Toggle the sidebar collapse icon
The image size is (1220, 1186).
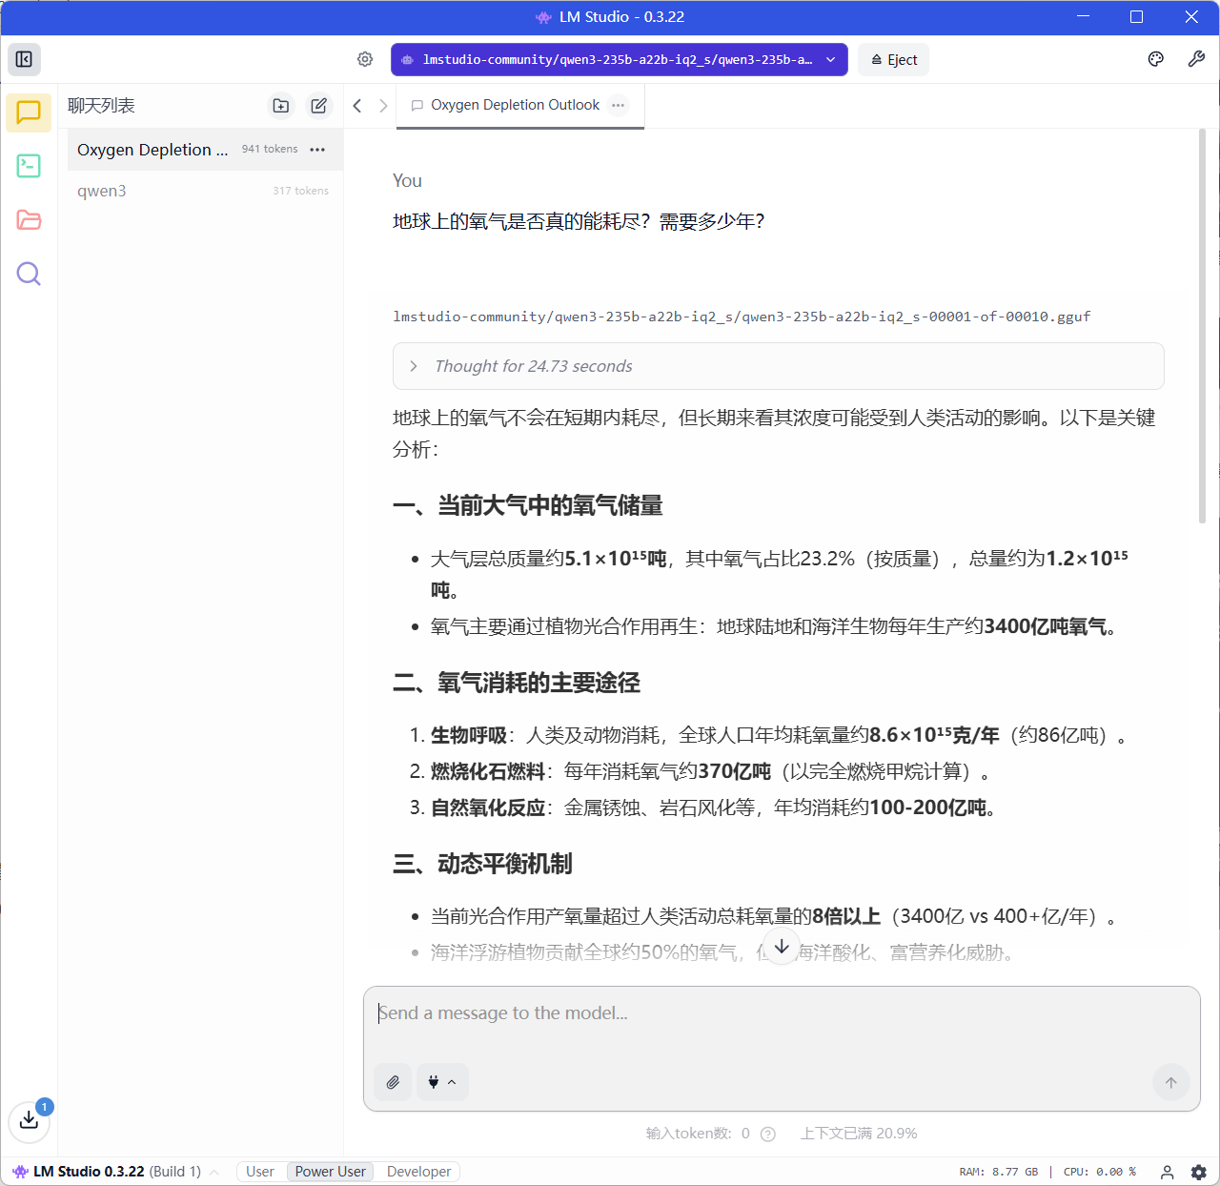[25, 59]
